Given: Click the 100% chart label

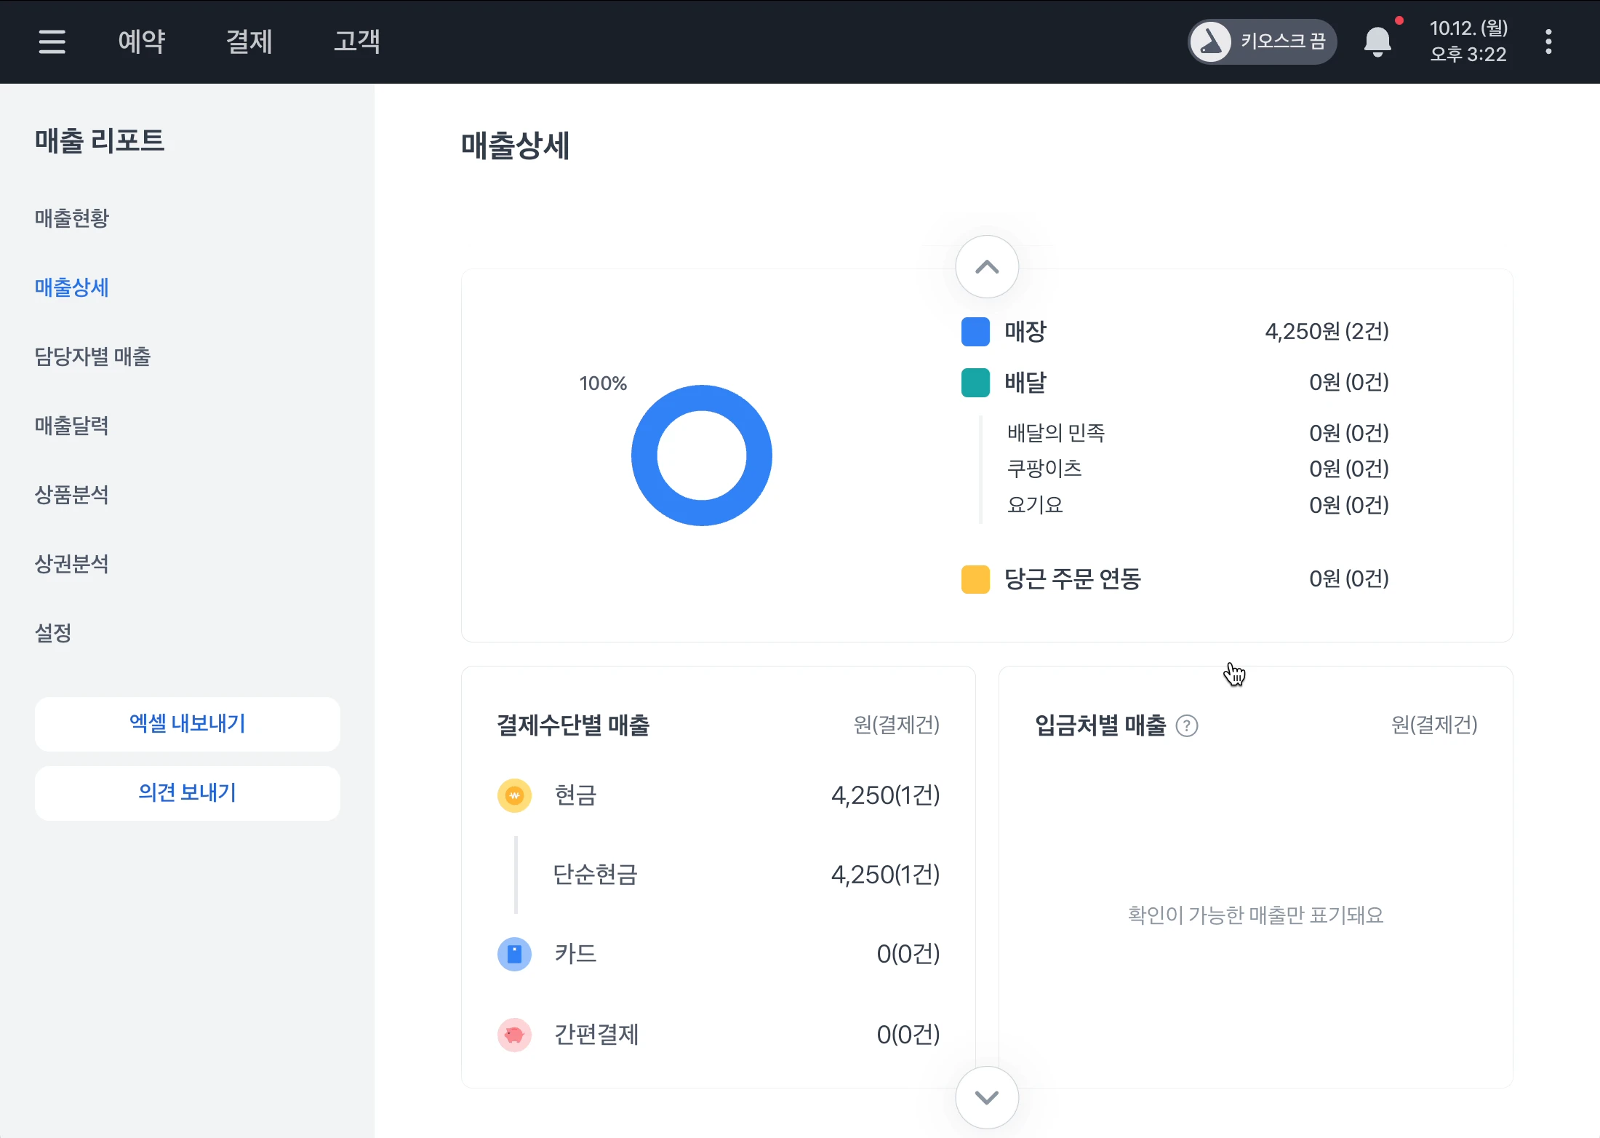Looking at the screenshot, I should (x=603, y=383).
